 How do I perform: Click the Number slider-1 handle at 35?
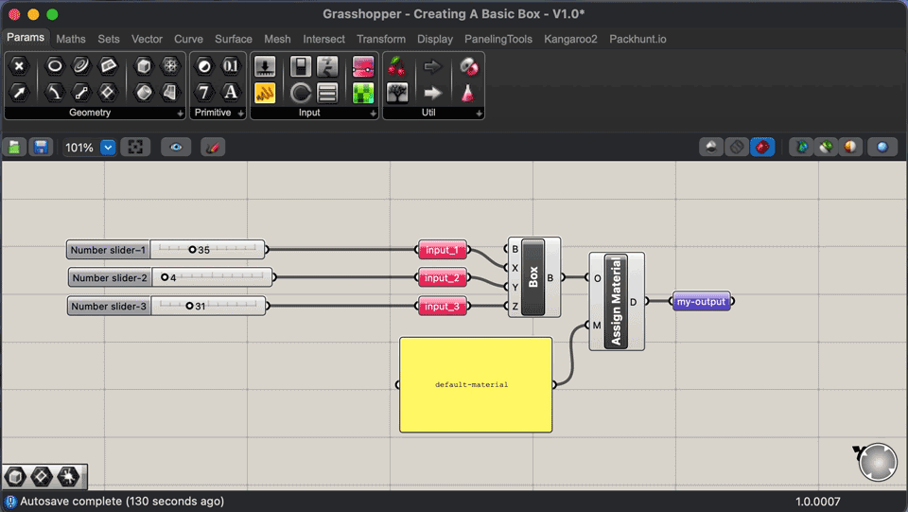coord(192,250)
